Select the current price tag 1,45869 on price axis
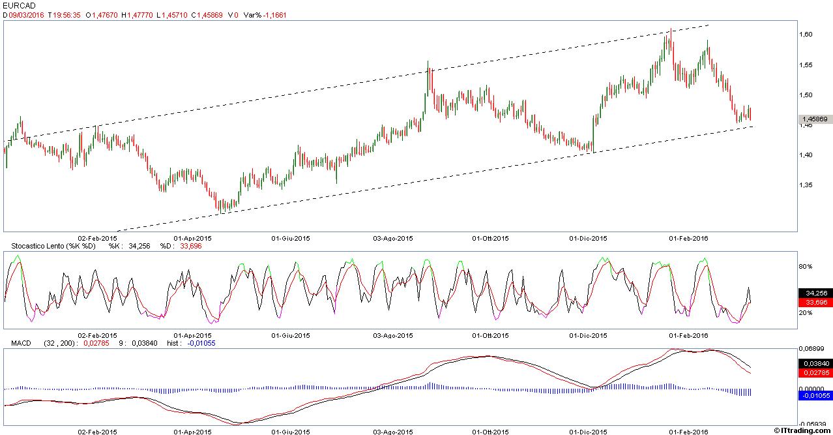This screenshot has height=435, width=833. [x=815, y=119]
